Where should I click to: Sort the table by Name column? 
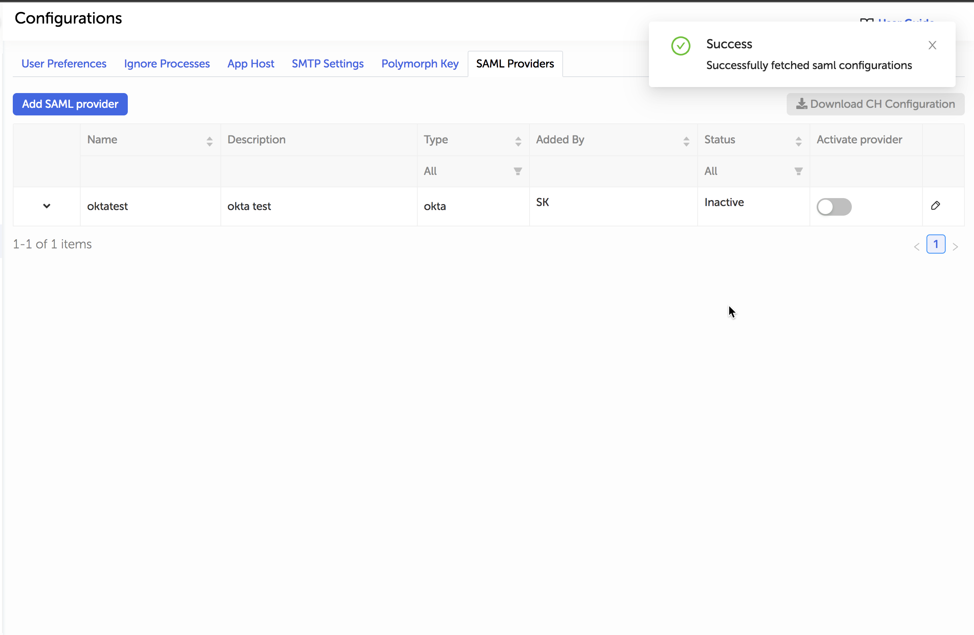(209, 141)
